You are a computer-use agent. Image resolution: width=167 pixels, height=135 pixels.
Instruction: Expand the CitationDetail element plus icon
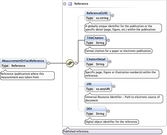110,62
